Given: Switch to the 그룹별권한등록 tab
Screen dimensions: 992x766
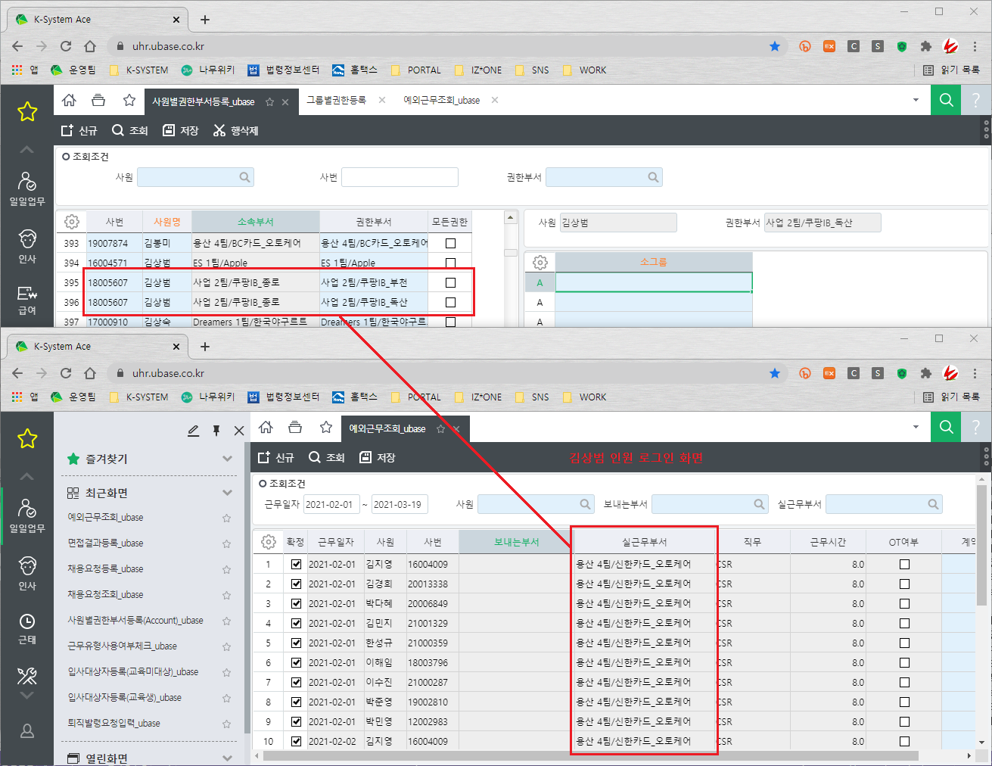Looking at the screenshot, I should click(336, 100).
